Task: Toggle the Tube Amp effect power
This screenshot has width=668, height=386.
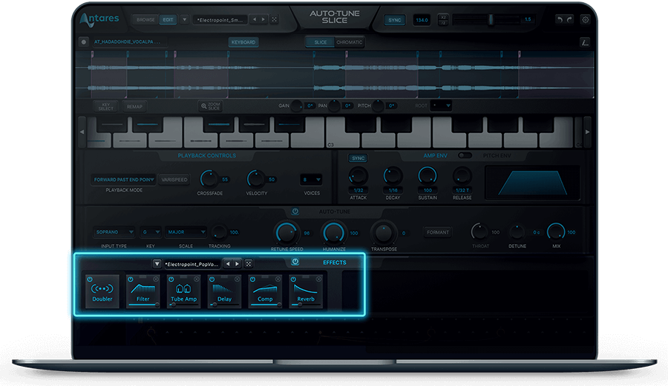Action: tap(171, 280)
